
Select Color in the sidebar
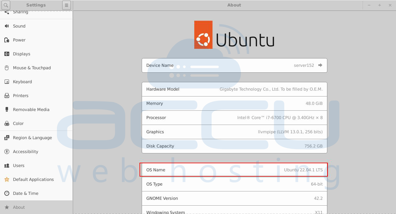pos(36,123)
